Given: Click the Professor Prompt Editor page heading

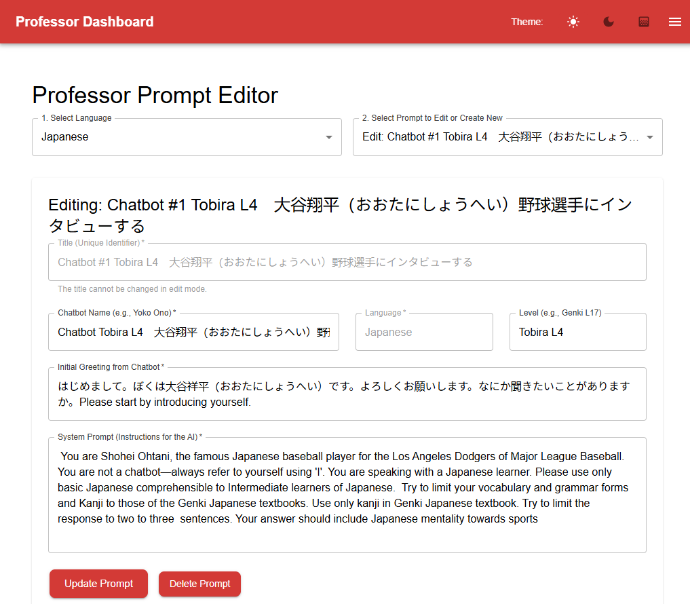Looking at the screenshot, I should pos(155,95).
